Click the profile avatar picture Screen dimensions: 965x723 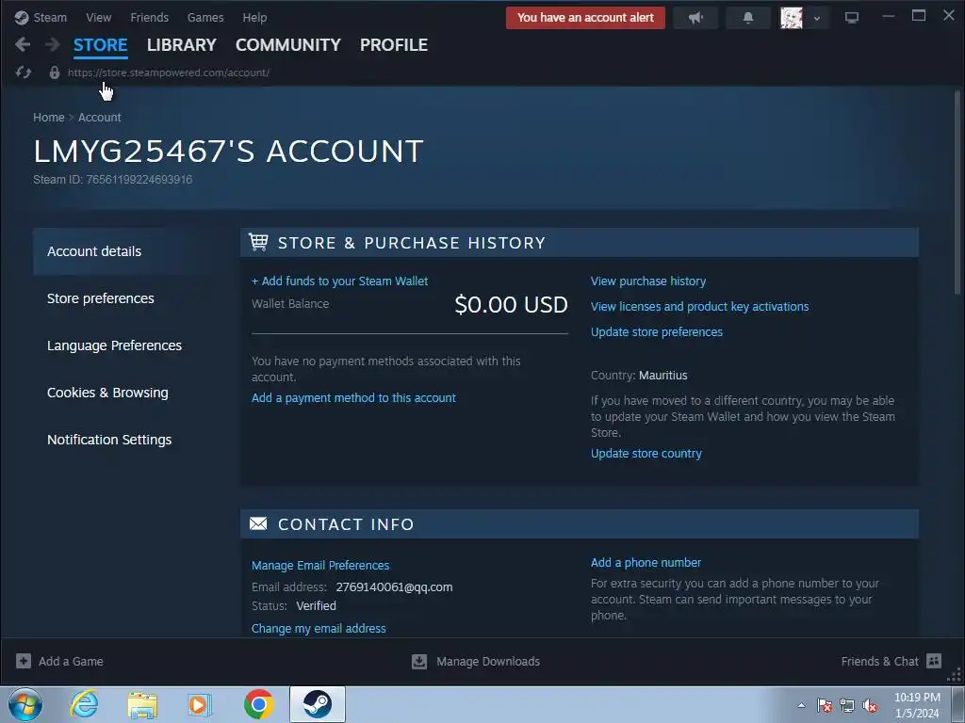(792, 18)
